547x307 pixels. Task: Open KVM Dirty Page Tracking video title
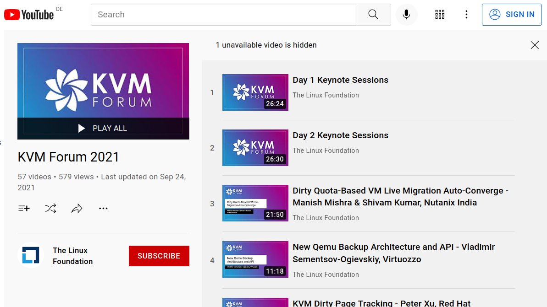point(381,303)
